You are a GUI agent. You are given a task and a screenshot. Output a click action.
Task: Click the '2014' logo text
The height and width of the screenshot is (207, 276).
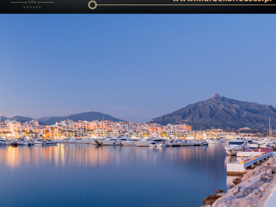click(x=32, y=2)
